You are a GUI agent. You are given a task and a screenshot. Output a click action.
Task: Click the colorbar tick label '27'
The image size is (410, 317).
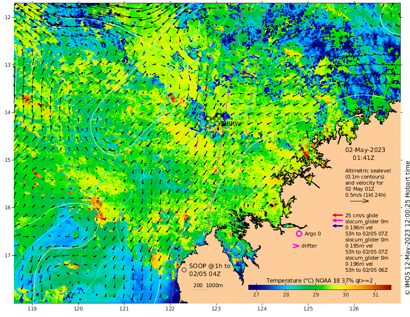pyautogui.click(x=256, y=295)
